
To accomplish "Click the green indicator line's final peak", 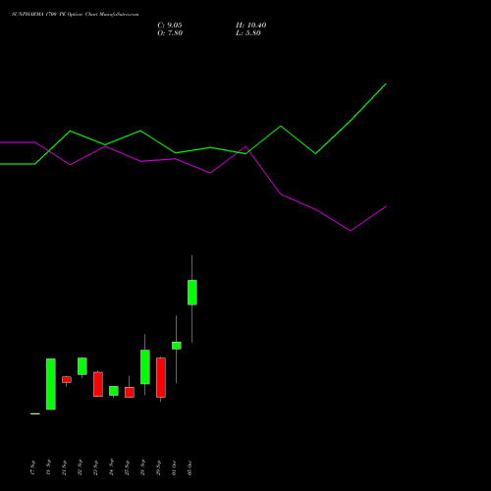I will [386, 84].
